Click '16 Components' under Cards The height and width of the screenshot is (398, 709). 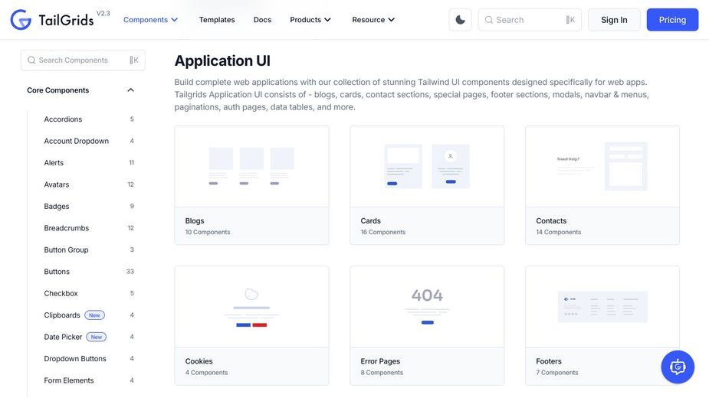click(x=383, y=232)
